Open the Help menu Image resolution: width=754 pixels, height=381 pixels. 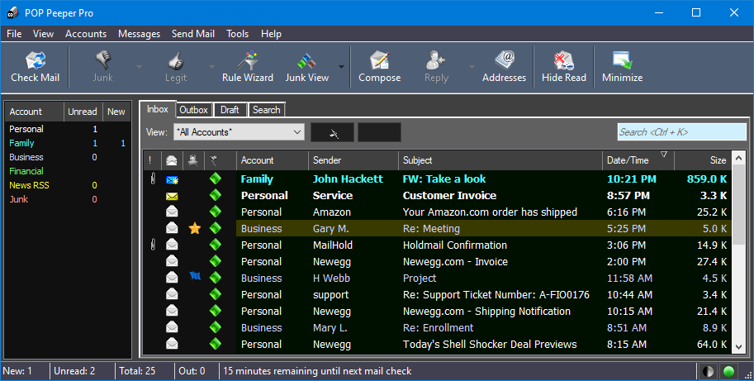(x=271, y=34)
